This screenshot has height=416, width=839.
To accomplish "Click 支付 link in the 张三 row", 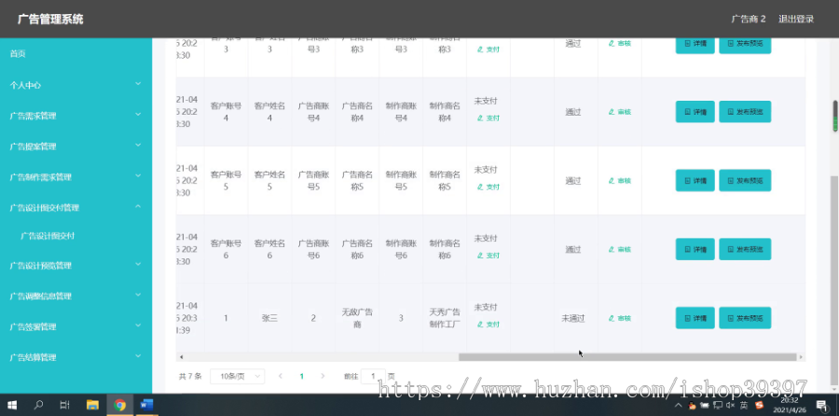I will (x=488, y=325).
